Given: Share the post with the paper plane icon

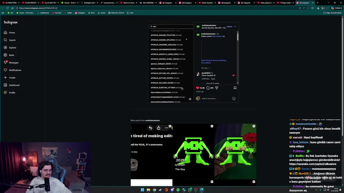Looking at the screenshot, I should pos(217,88).
